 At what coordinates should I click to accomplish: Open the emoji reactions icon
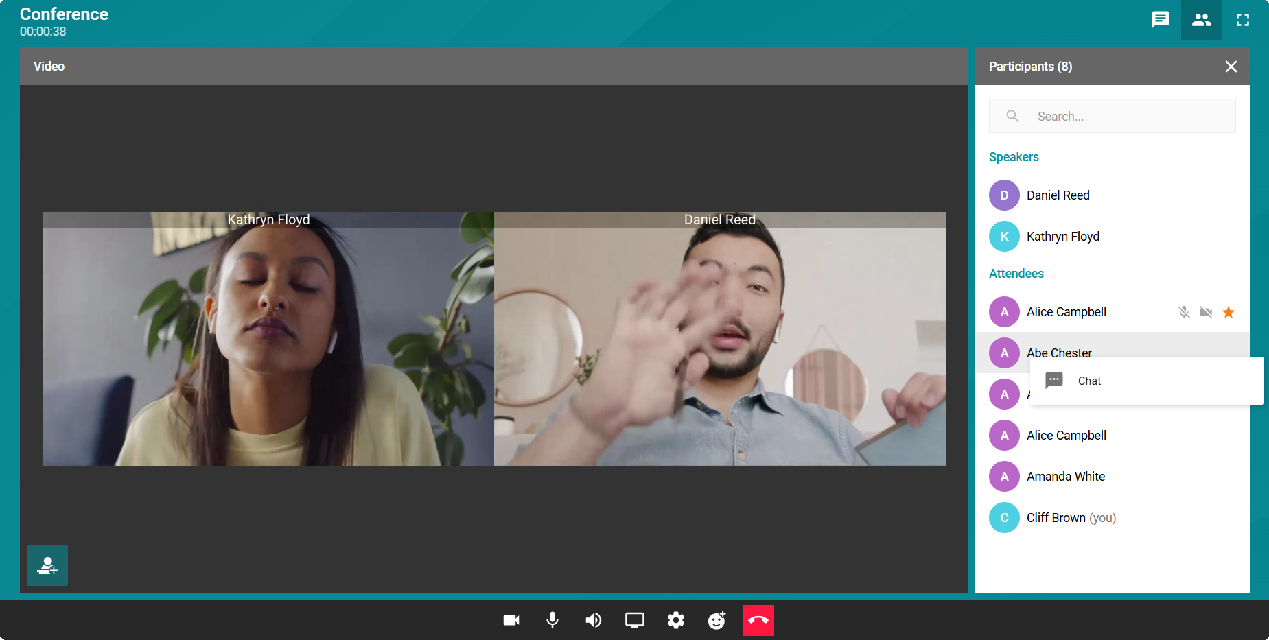(x=717, y=621)
